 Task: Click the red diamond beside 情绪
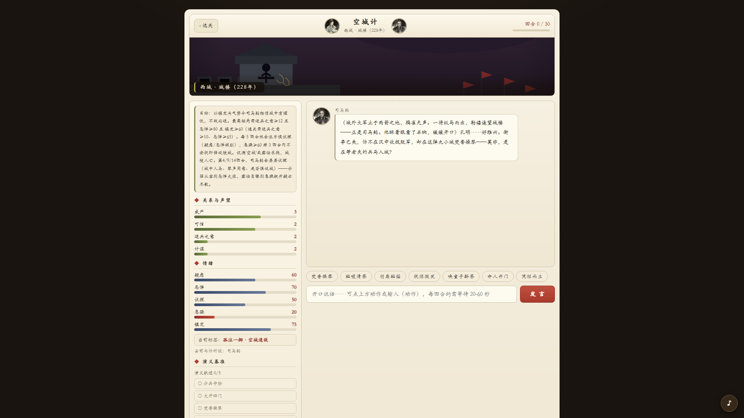(197, 263)
